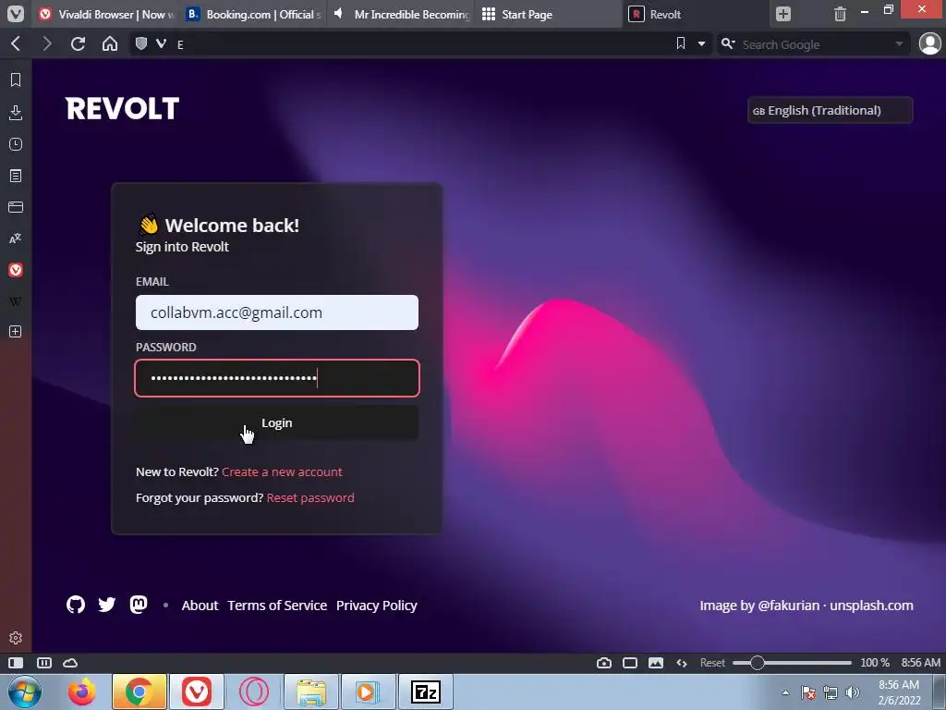Screen dimensions: 946x710
Task: Open the search engine selector icon
Action: (728, 44)
